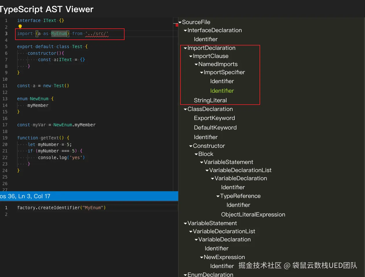Click the 'let myNumber = 5;' line
Viewport: 365px width, 277px height.
click(50, 145)
